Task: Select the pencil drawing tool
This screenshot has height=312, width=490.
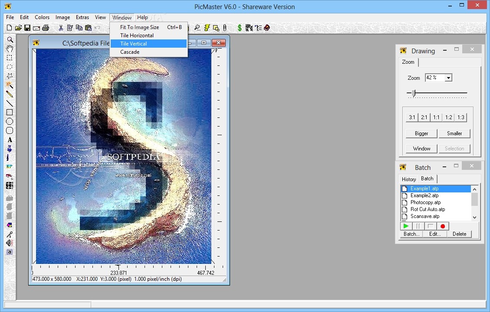Action: (x=10, y=94)
